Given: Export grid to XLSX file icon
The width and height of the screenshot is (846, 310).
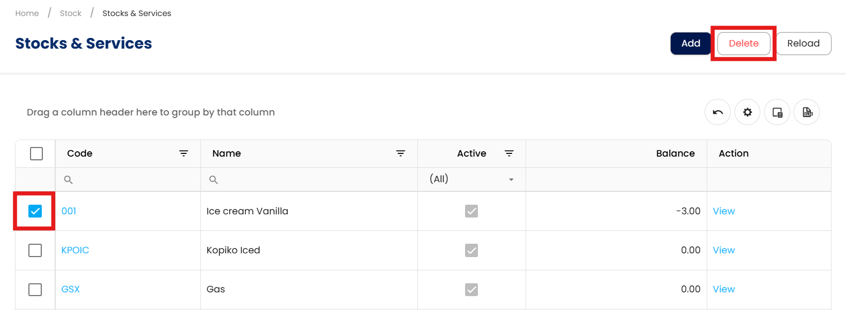Looking at the screenshot, I should click(x=807, y=112).
